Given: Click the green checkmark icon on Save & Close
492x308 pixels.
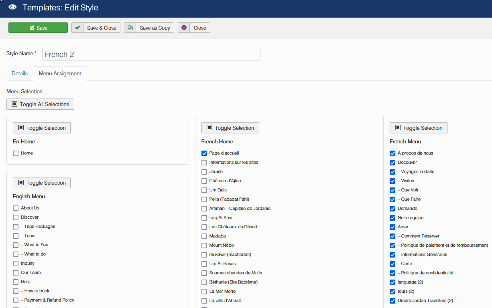Looking at the screenshot, I should 77,28.
